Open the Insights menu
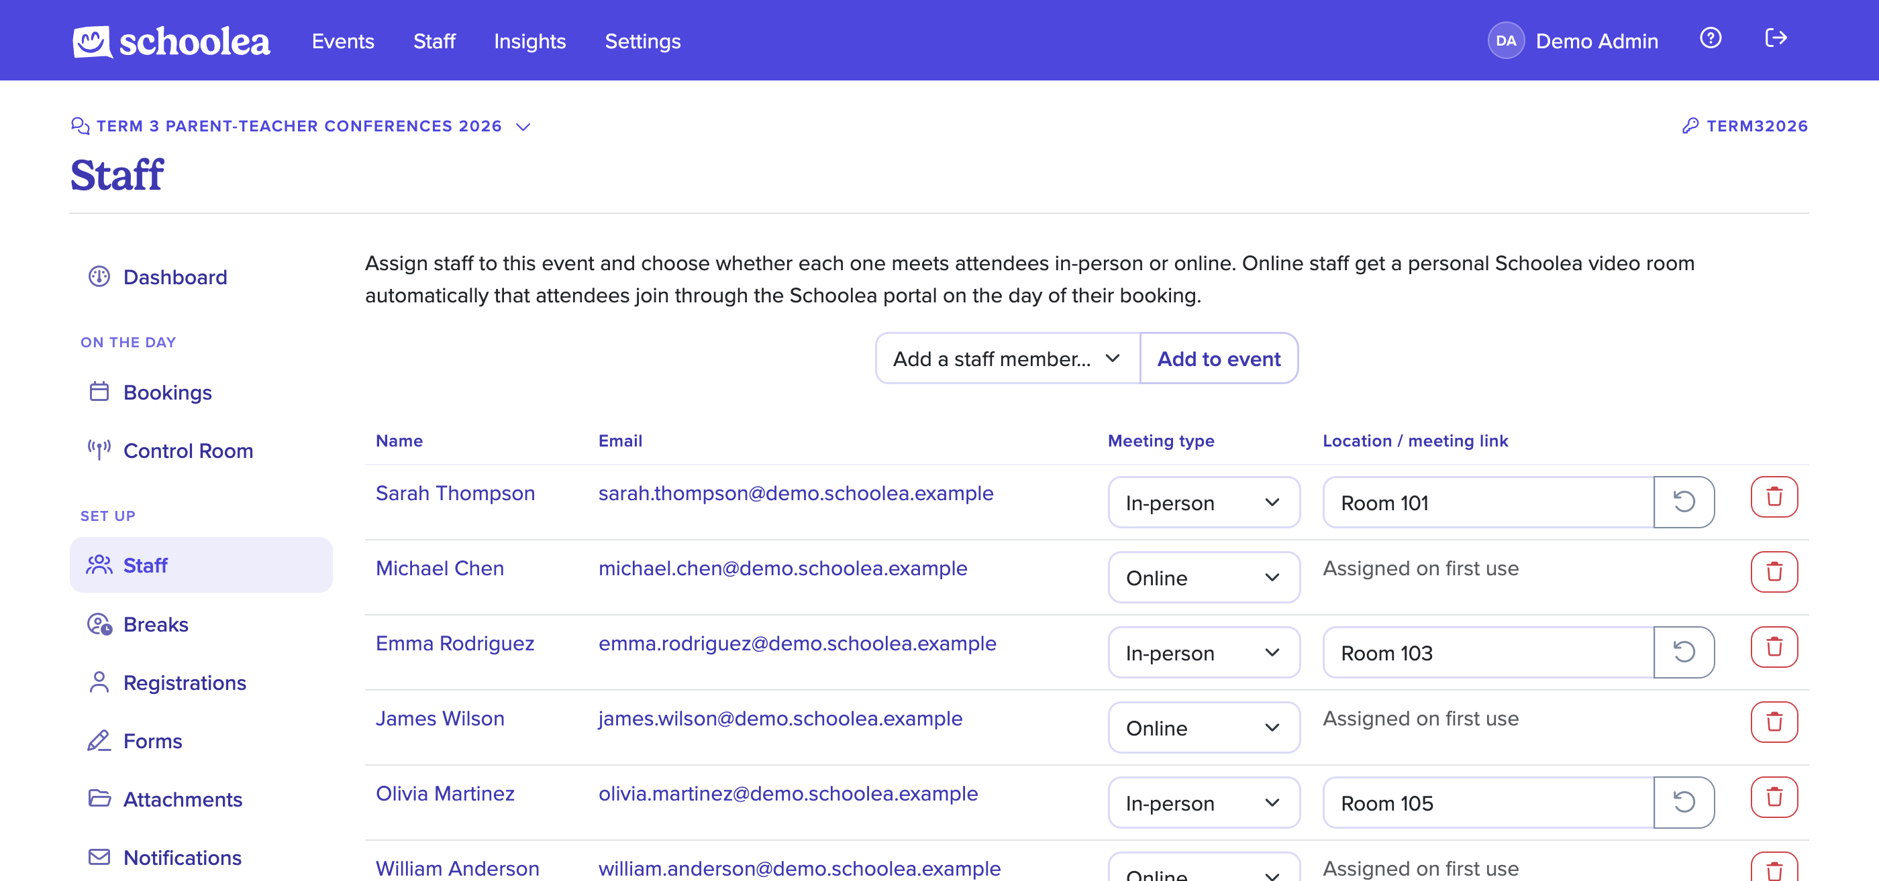This screenshot has width=1879, height=881. point(529,41)
